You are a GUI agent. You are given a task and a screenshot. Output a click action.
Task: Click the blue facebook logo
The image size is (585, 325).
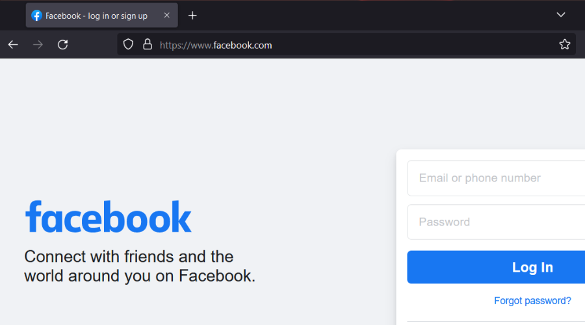(x=109, y=217)
